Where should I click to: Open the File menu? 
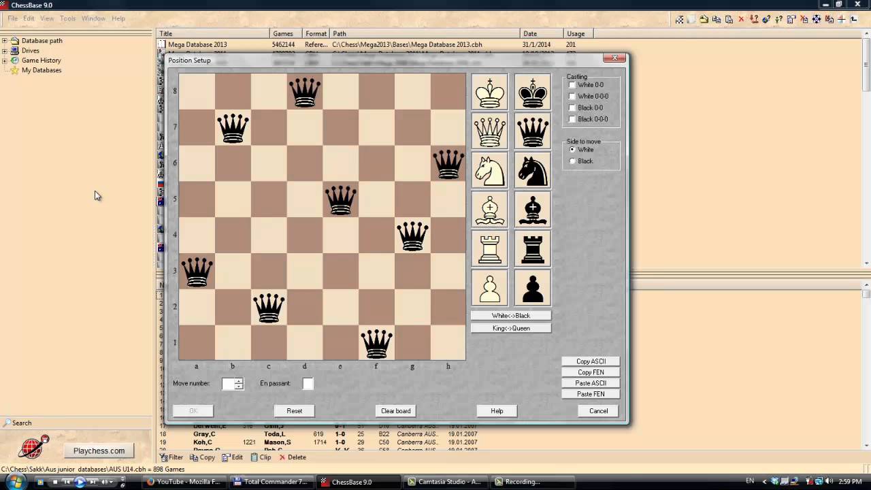click(13, 18)
